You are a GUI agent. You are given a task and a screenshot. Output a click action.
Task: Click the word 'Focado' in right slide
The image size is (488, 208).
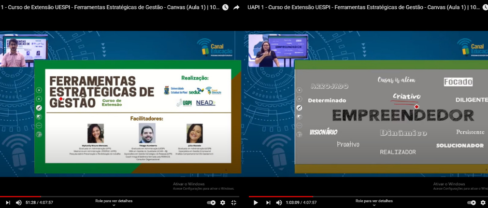pyautogui.click(x=458, y=82)
